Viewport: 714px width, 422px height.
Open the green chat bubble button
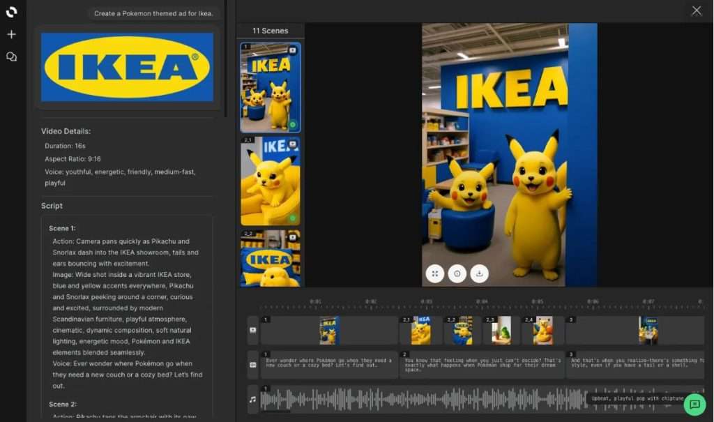694,405
